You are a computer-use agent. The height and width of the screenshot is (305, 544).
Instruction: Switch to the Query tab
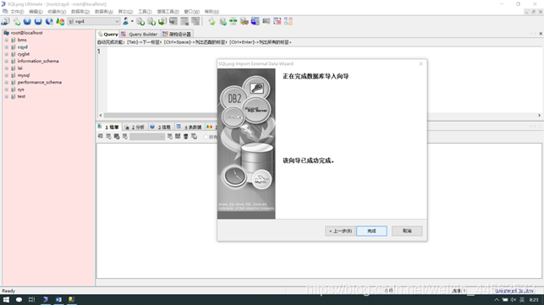[108, 34]
